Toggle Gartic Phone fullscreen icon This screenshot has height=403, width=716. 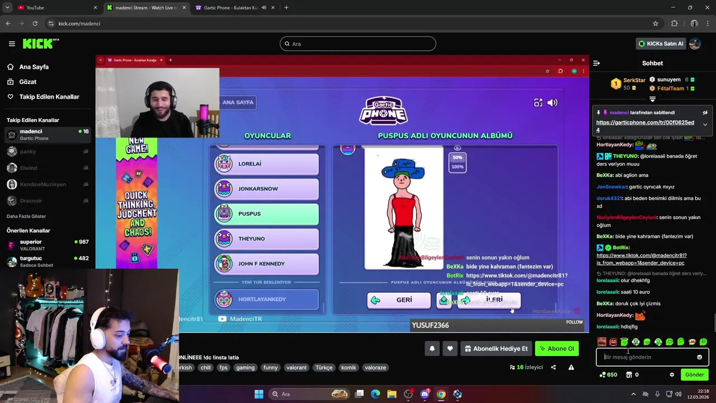[538, 102]
